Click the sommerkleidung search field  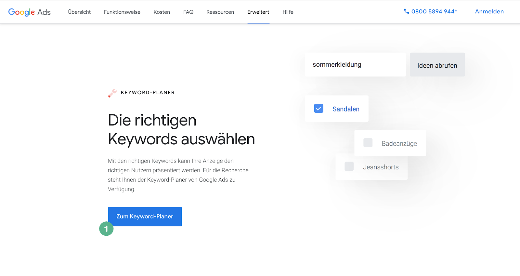pyautogui.click(x=355, y=65)
